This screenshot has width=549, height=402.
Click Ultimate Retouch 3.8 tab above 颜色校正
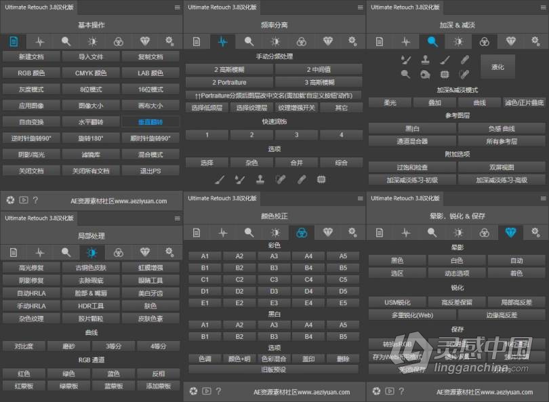222,198
